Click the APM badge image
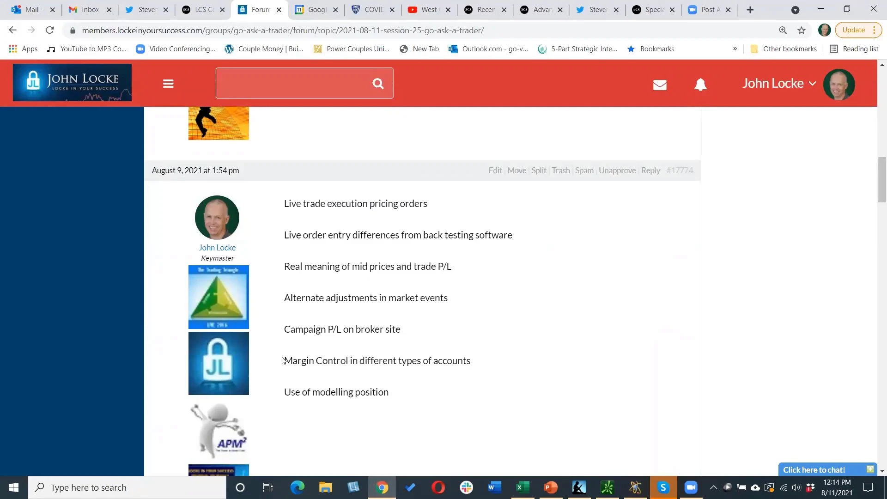Screen dimensions: 887x499 tap(219, 431)
